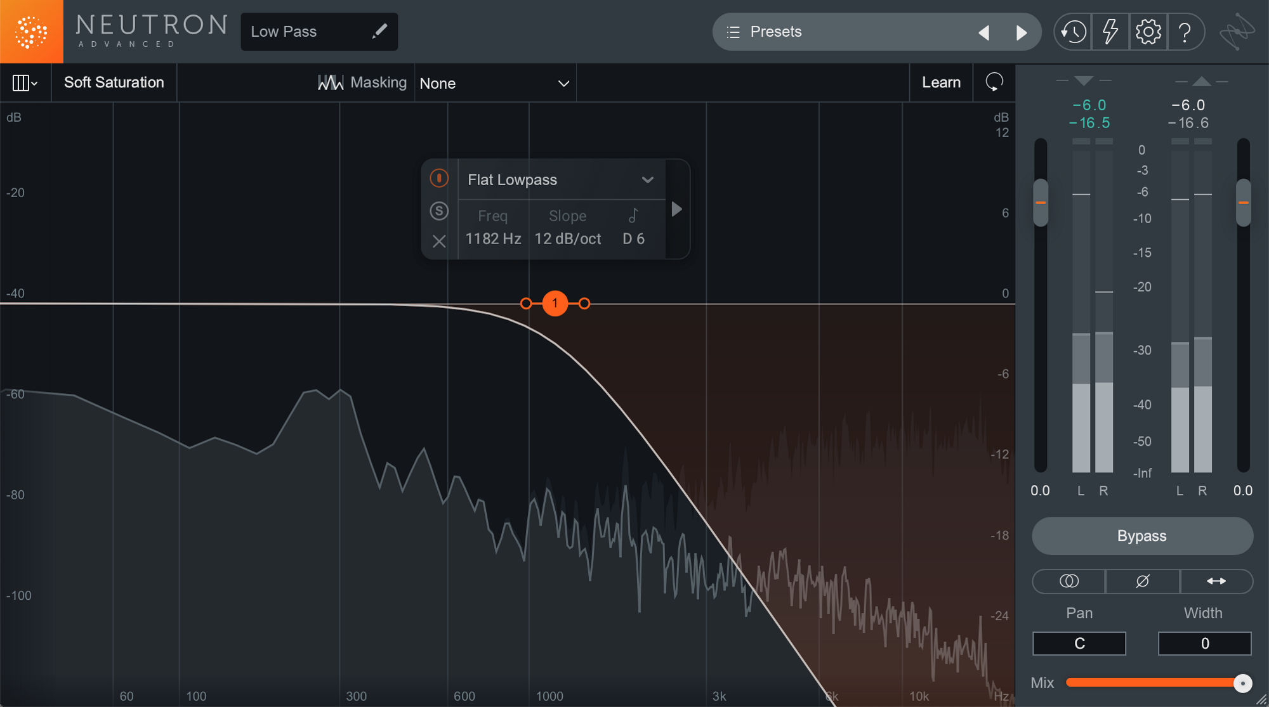Click Bypass to disable the module
This screenshot has width=1269, height=707.
1141,536
